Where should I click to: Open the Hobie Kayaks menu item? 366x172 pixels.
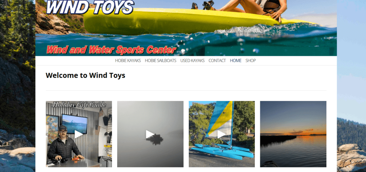pyautogui.click(x=128, y=61)
